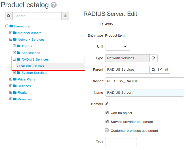Viewport: 186px width, 150px height.
Task: Expand the Price Plans node
Action: coord(11,79)
